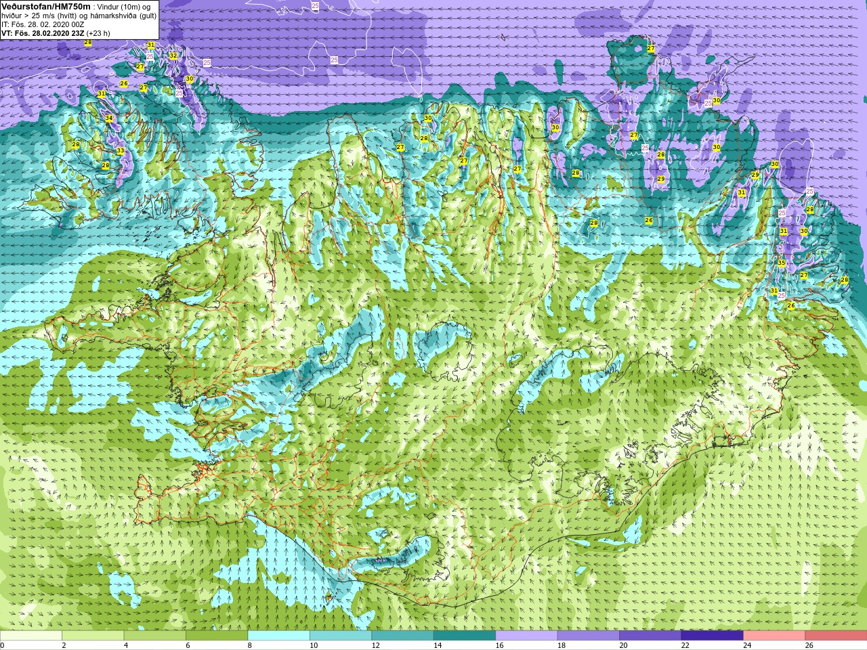The image size is (867, 650).
Task: Pick the legend swatch above 26 m/s
Action: click(837, 636)
